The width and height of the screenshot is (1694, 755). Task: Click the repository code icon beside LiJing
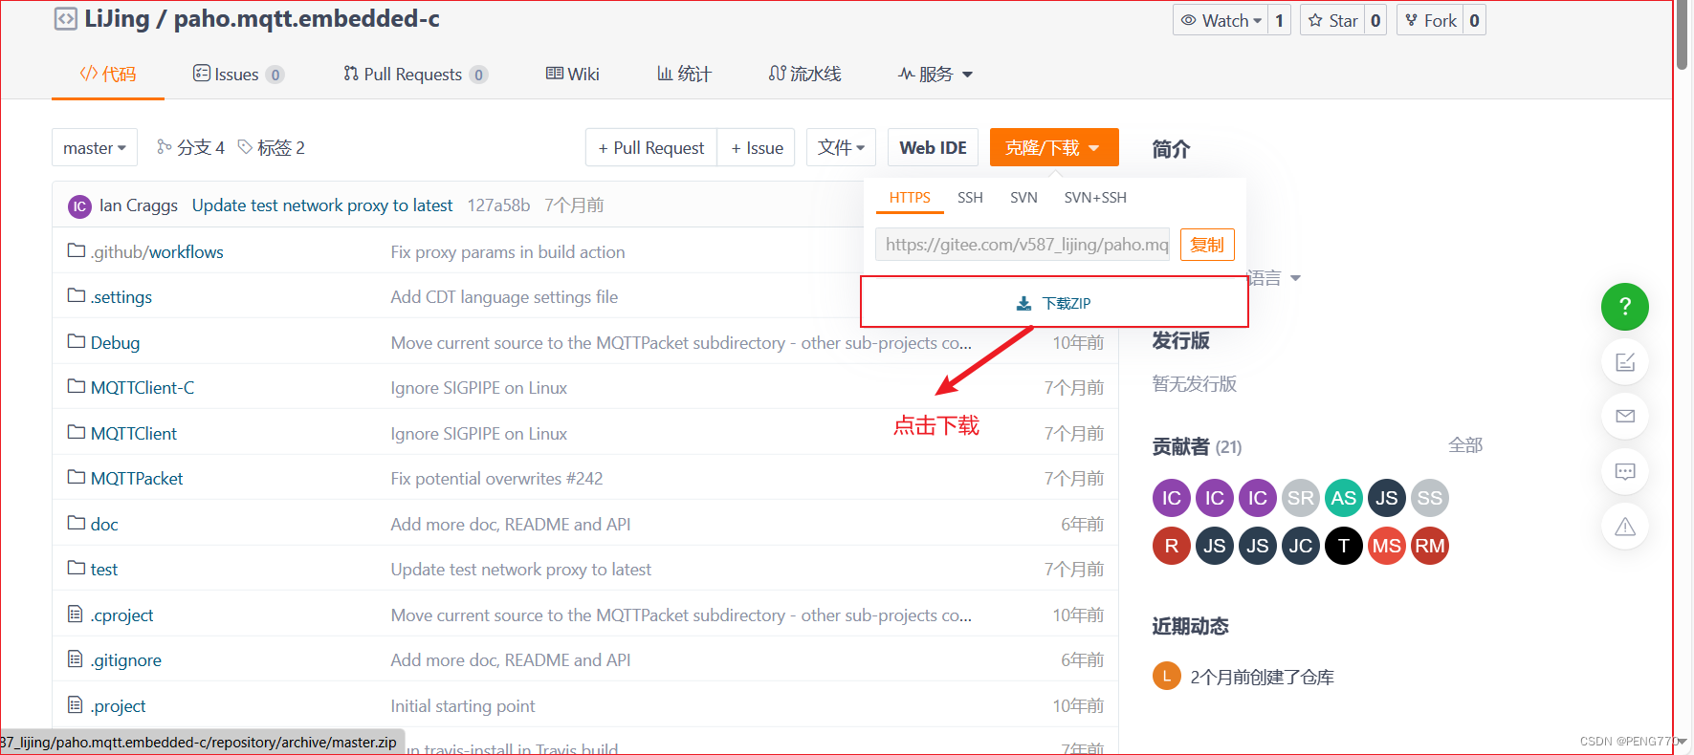[65, 18]
